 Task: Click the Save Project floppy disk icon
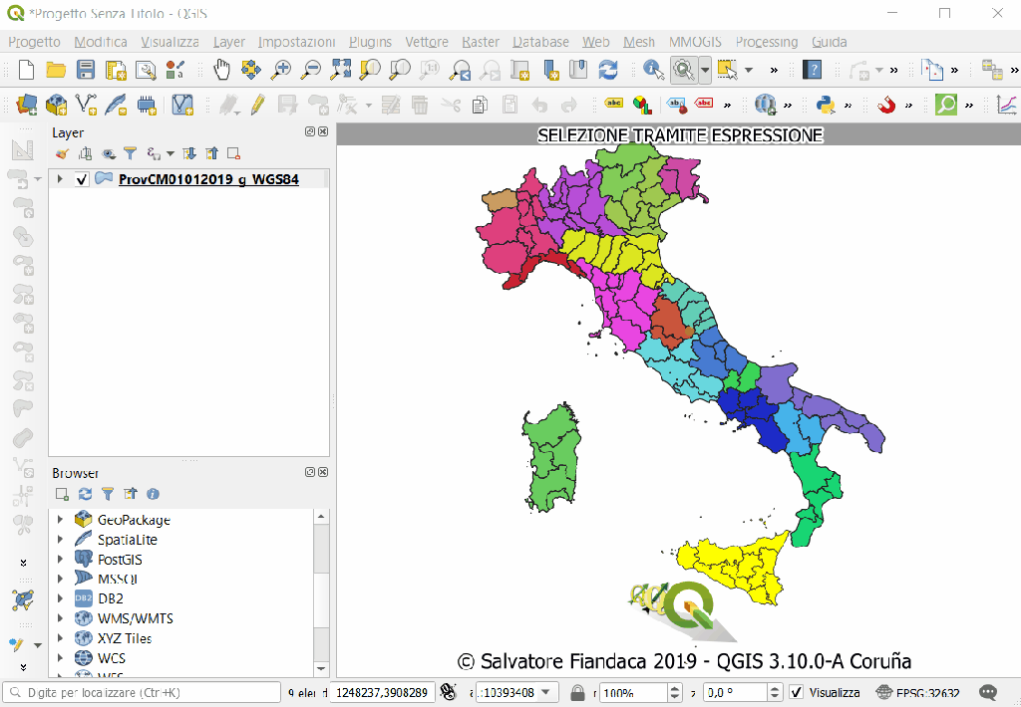click(86, 70)
